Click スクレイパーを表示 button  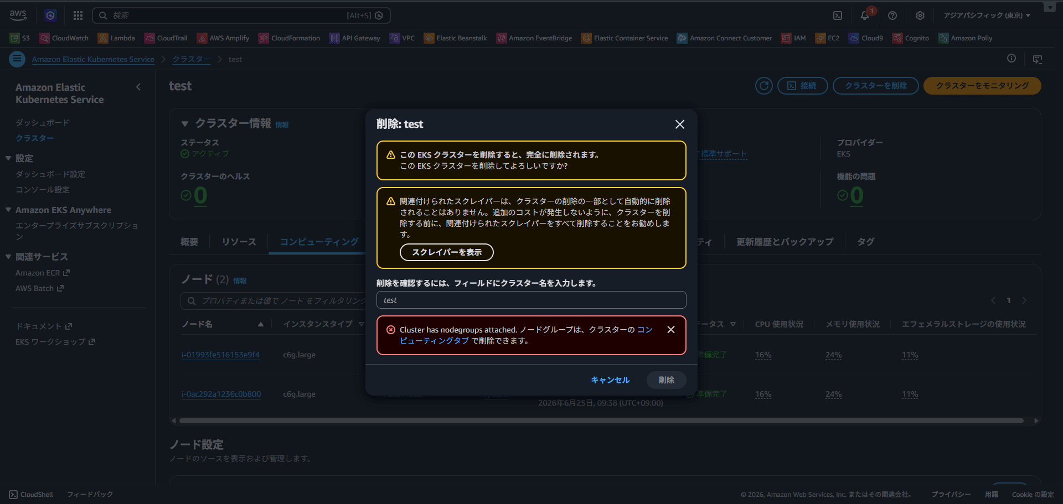pyautogui.click(x=447, y=252)
